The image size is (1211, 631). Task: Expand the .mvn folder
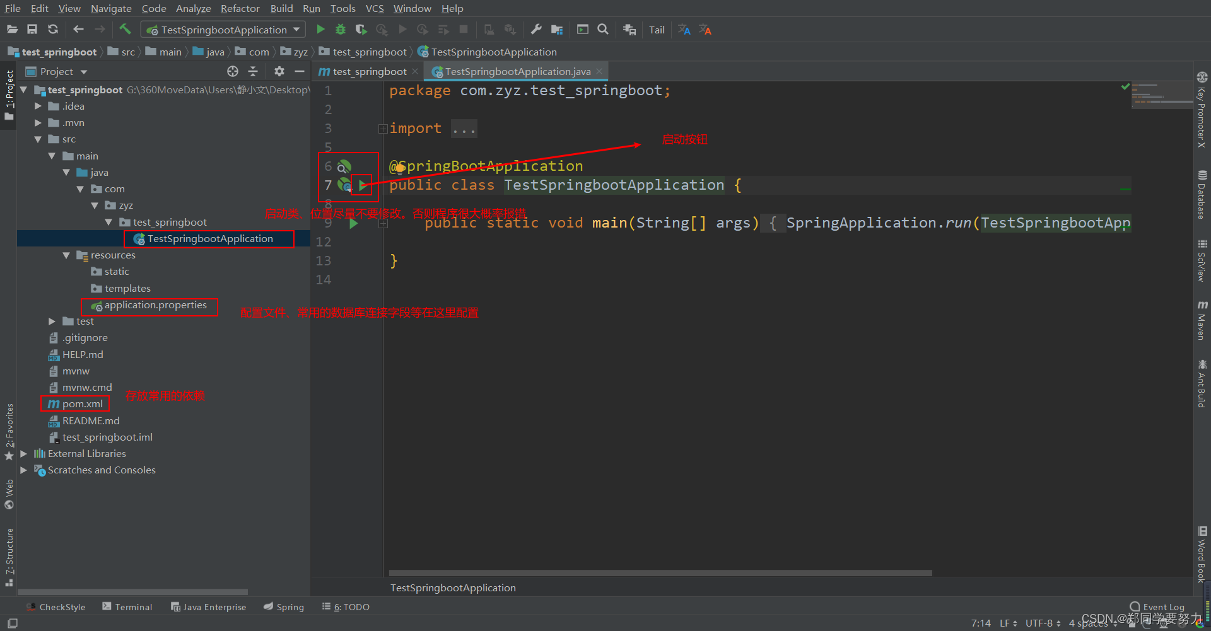[38, 123]
